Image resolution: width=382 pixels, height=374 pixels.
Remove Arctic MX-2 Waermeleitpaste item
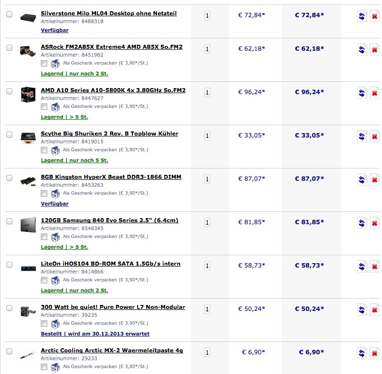[x=375, y=353]
